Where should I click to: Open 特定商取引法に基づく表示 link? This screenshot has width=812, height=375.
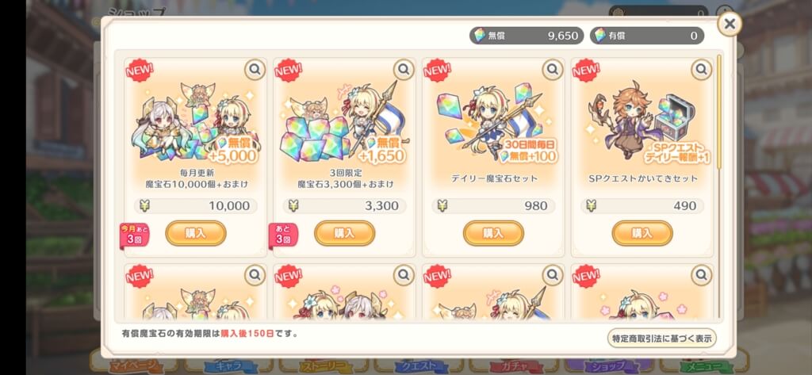click(x=662, y=339)
